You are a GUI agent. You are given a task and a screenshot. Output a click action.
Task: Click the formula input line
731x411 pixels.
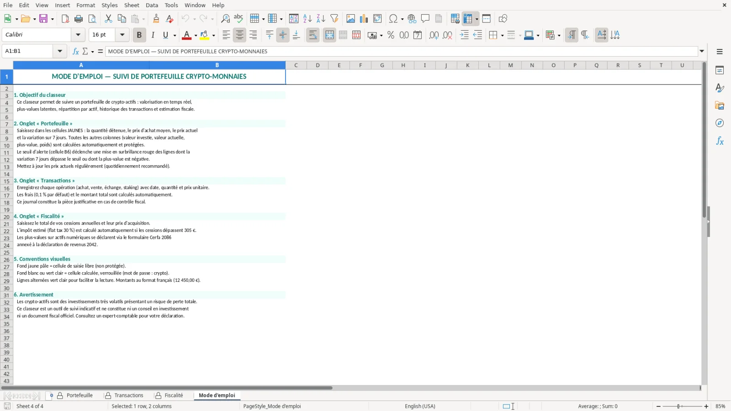401,51
